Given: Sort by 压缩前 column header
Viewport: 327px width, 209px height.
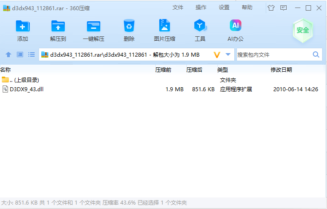Looking at the screenshot, I should click(x=170, y=70).
